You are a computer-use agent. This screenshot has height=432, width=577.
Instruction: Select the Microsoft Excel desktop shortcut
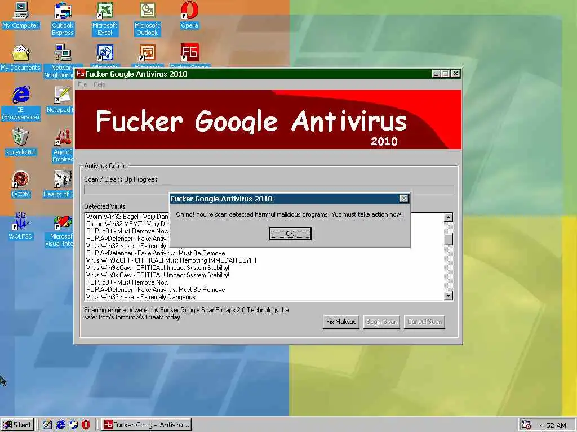tap(105, 19)
